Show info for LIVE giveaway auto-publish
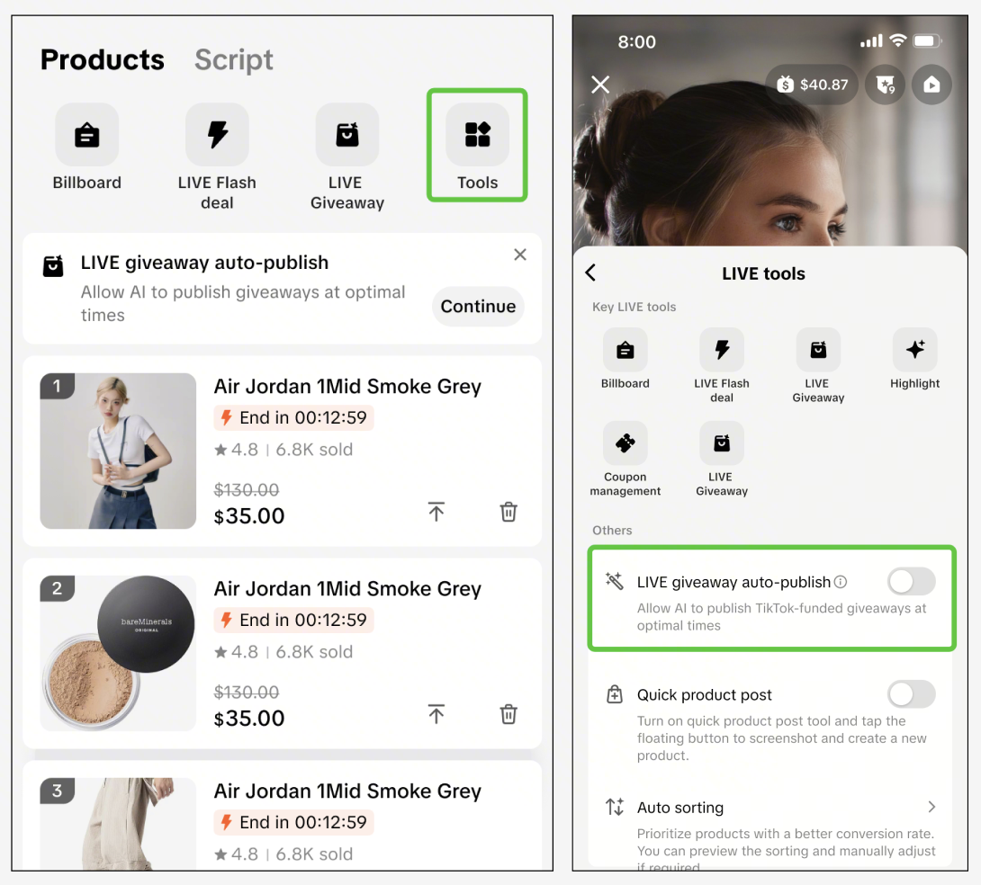The height and width of the screenshot is (885, 981). 841,582
